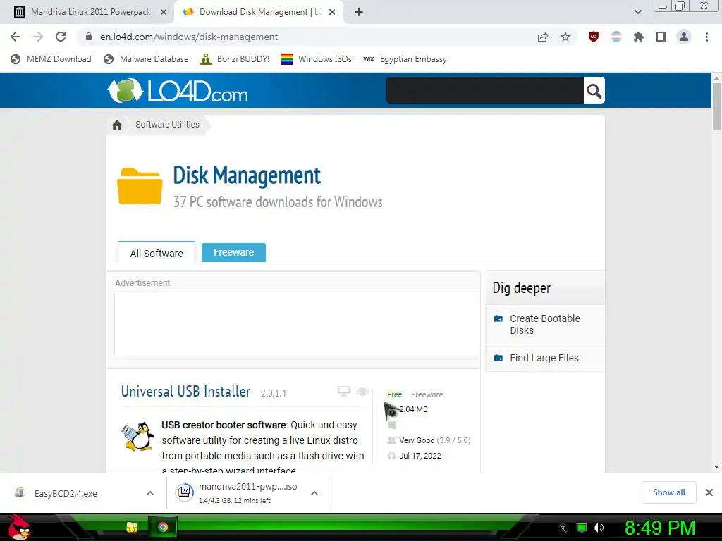Expand options for mandriva2011 iso download

click(314, 493)
